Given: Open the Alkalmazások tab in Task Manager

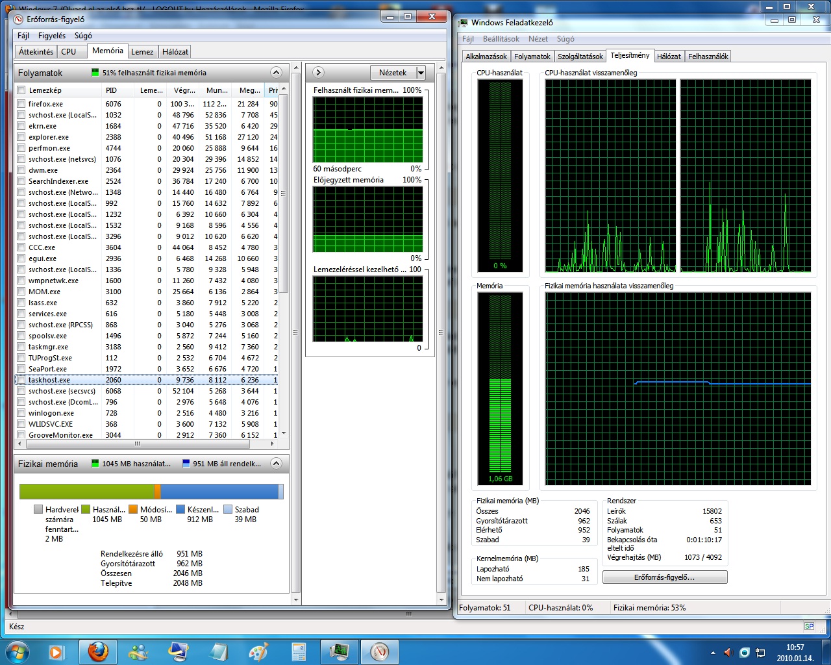Looking at the screenshot, I should (486, 56).
